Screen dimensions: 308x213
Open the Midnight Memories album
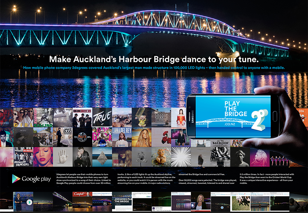(x=24, y=157)
